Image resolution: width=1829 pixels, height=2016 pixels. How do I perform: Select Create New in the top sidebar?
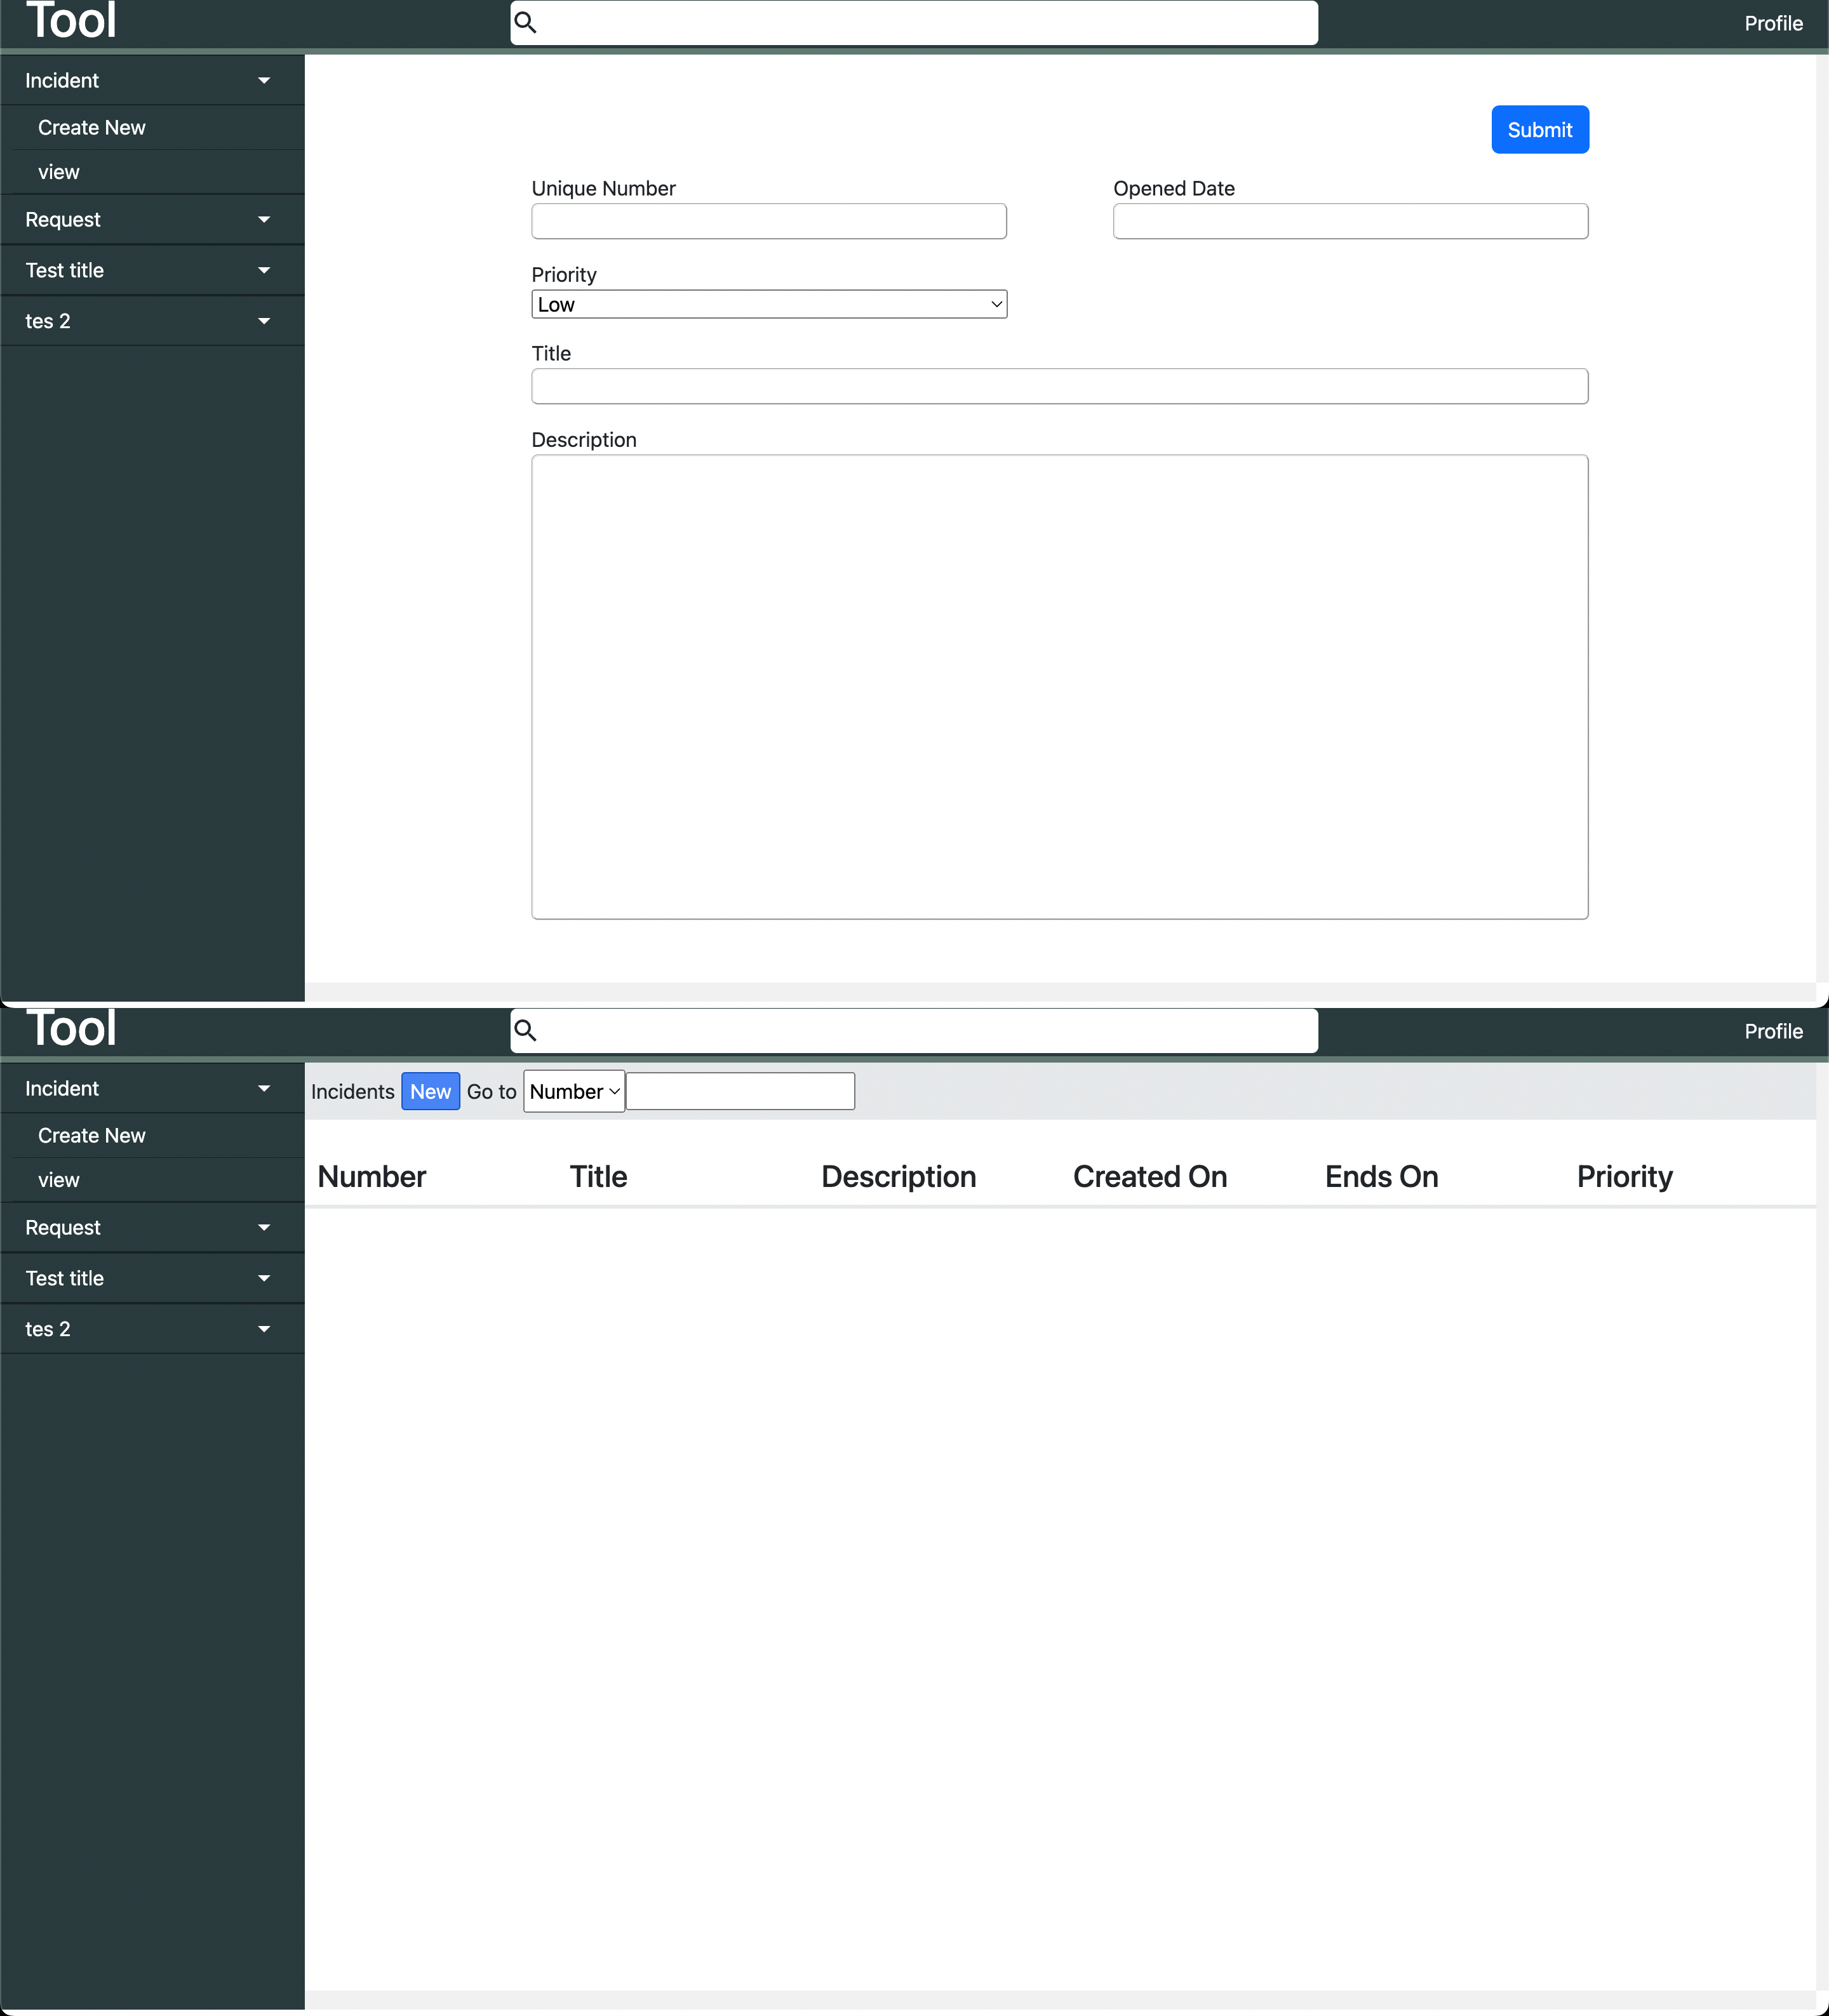[x=92, y=128]
